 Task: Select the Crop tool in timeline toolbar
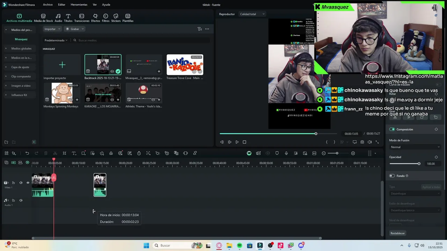65,153
